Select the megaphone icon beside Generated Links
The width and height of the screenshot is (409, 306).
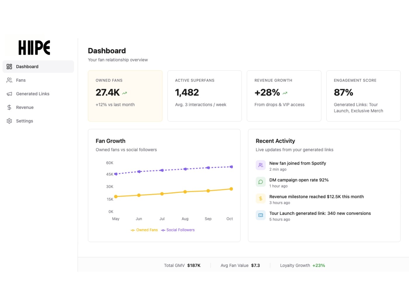(x=9, y=94)
